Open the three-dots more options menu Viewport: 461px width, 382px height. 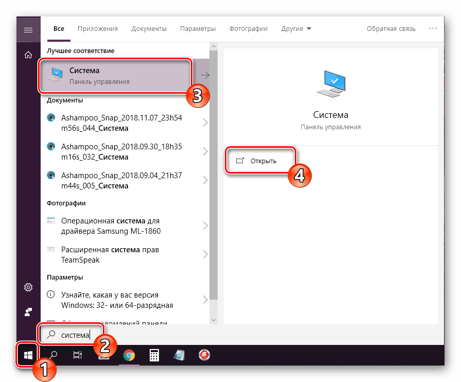coord(433,28)
